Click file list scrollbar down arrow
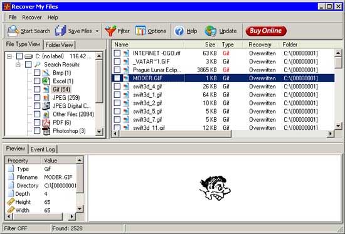This screenshot has height=234, width=345. pyautogui.click(x=338, y=126)
